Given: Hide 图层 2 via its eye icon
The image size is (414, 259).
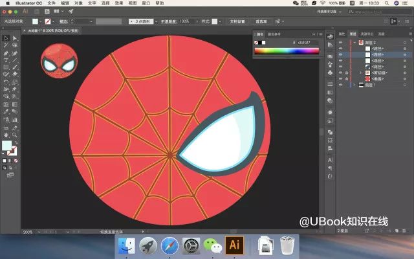Looking at the screenshot, I should (x=341, y=42).
